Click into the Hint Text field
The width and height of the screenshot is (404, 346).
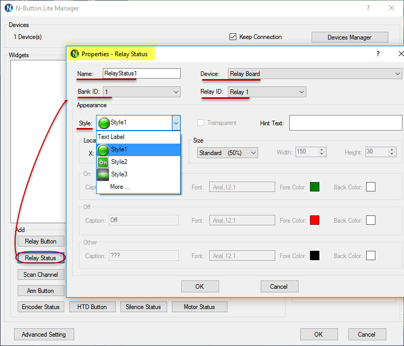(345, 123)
